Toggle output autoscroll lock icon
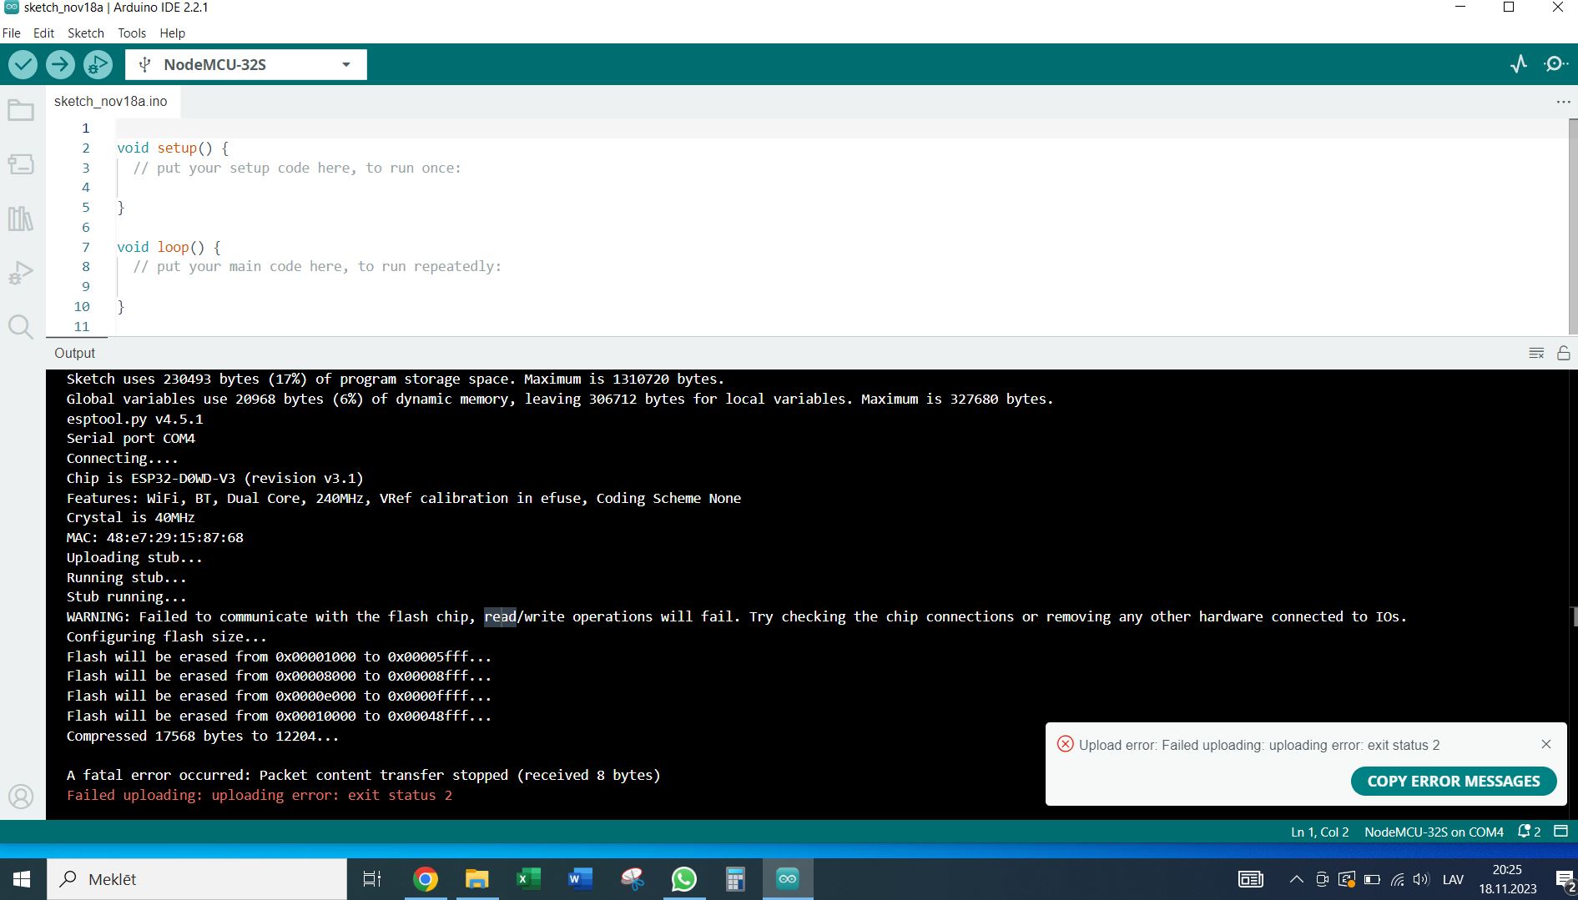Viewport: 1578px width, 900px height. point(1563,354)
